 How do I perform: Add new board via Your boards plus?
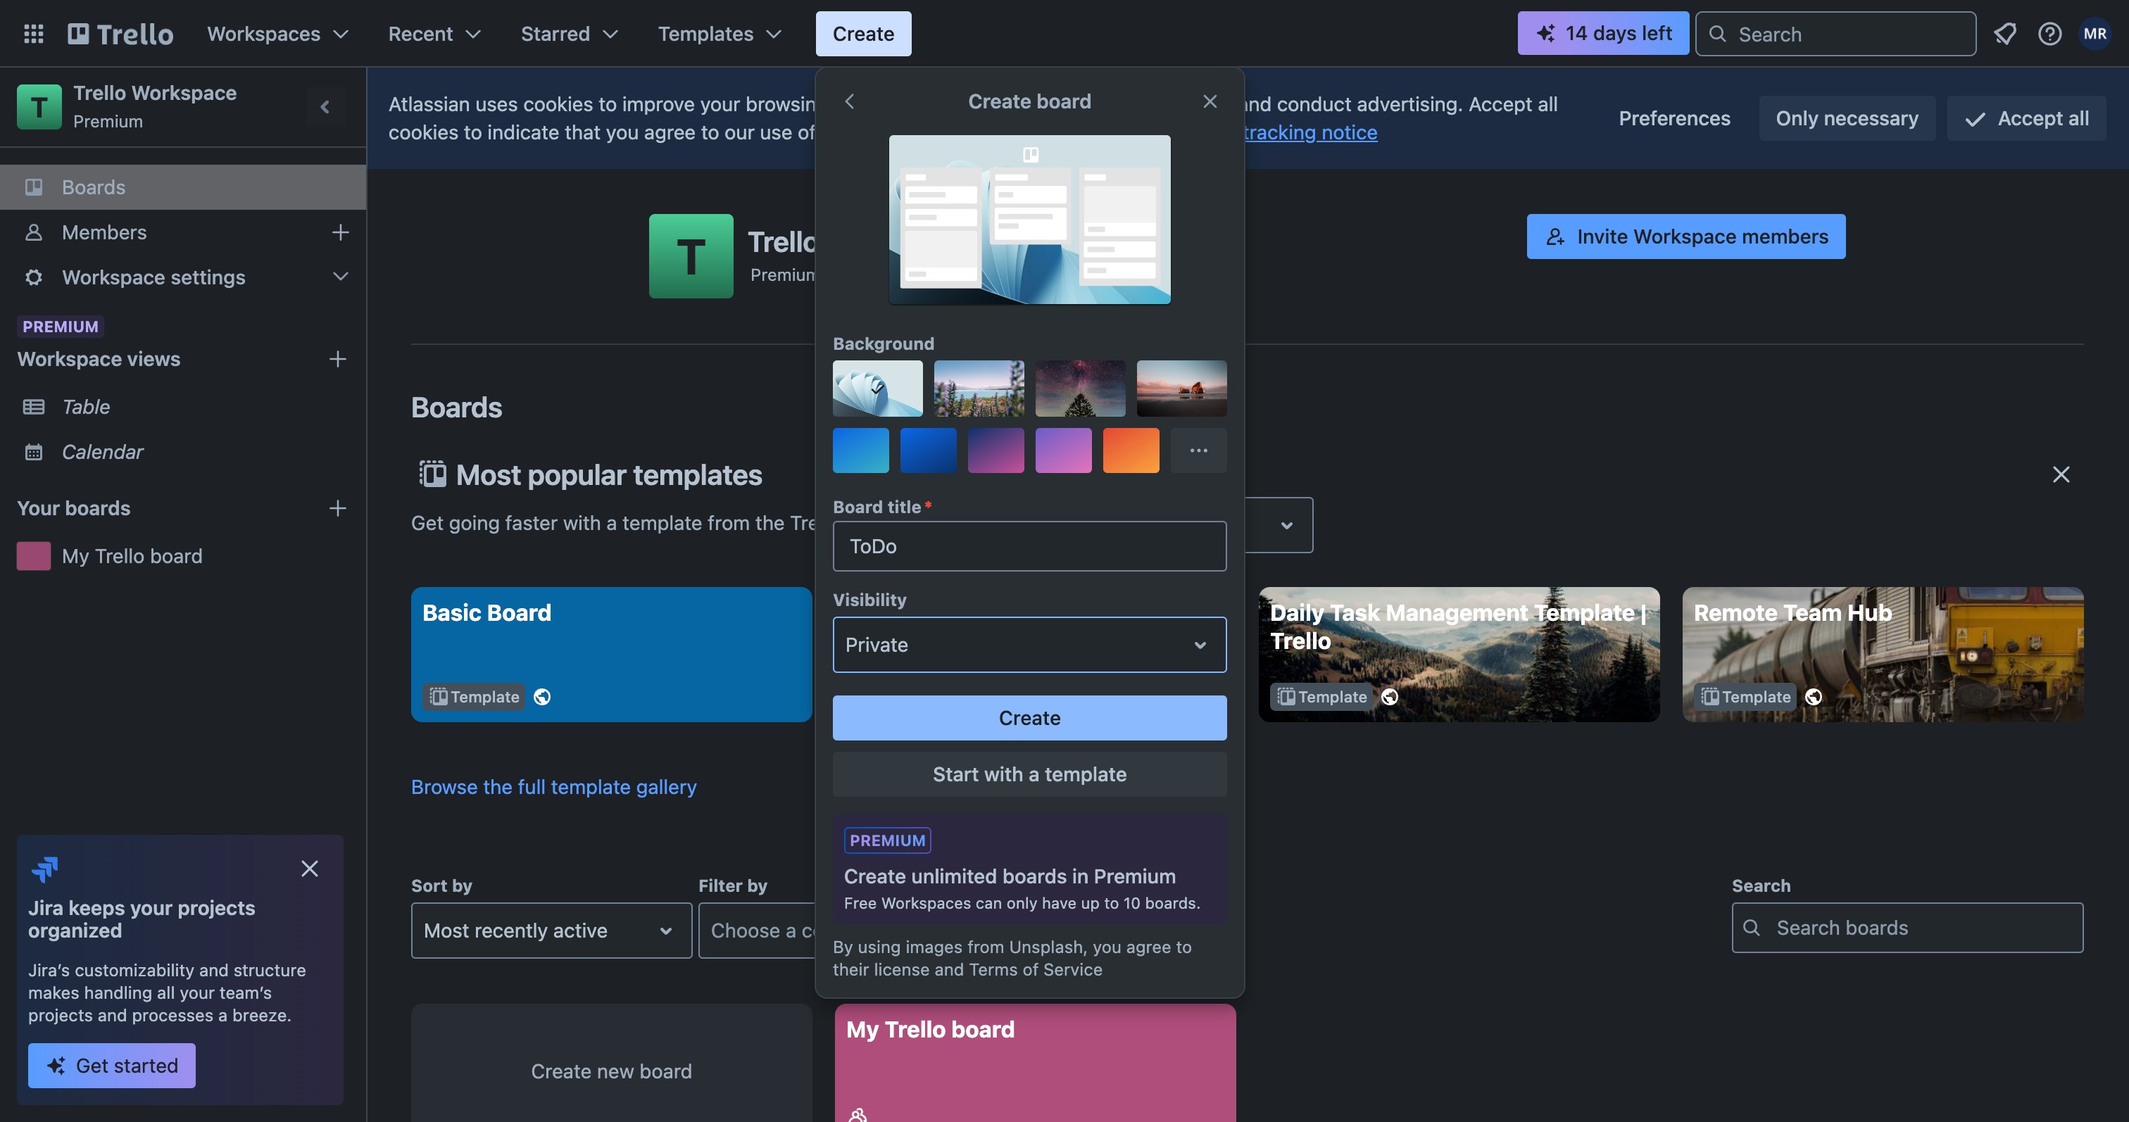point(337,508)
